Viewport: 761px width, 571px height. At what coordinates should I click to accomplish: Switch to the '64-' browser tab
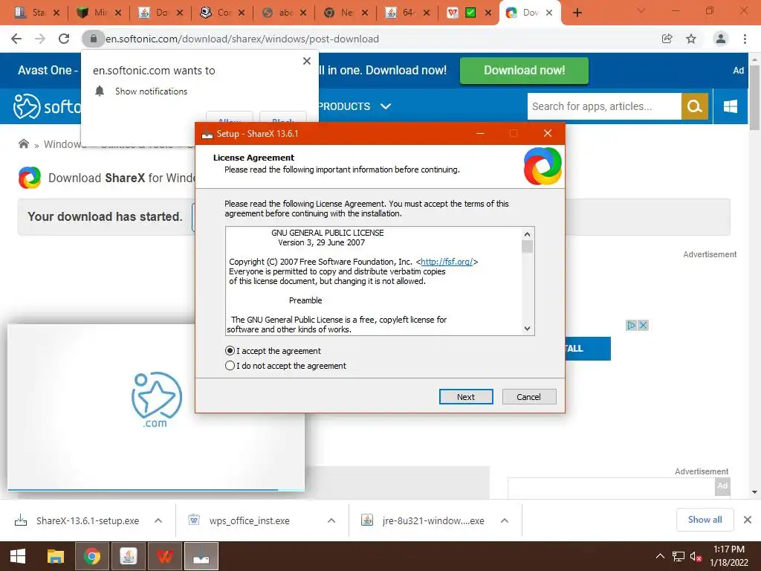407,13
